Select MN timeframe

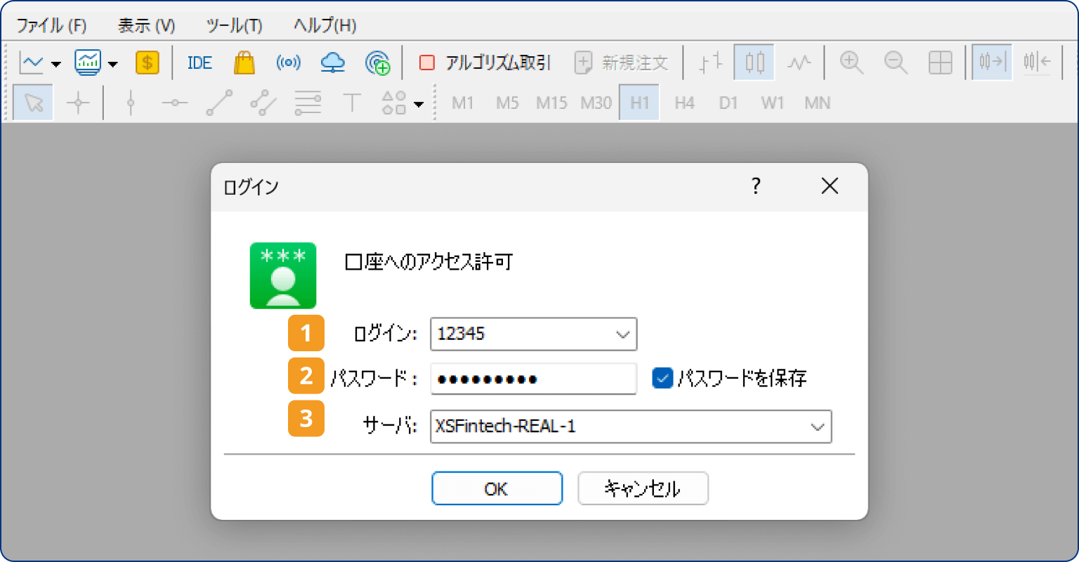click(818, 103)
